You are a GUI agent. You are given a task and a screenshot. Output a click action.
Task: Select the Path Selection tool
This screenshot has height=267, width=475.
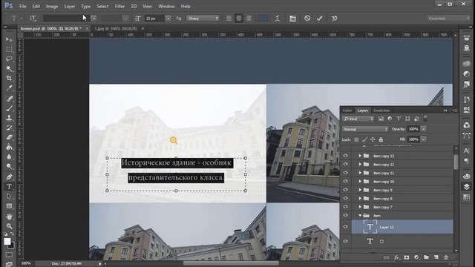tap(9, 197)
